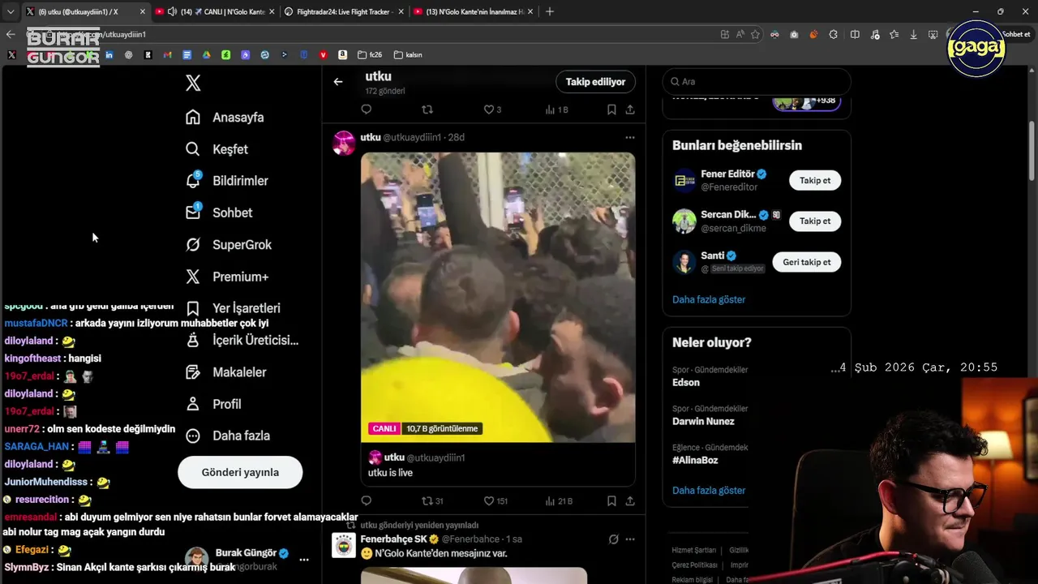This screenshot has height=584, width=1038.
Task: Switch to the Flightradar24 tab
Action: pyautogui.click(x=343, y=11)
